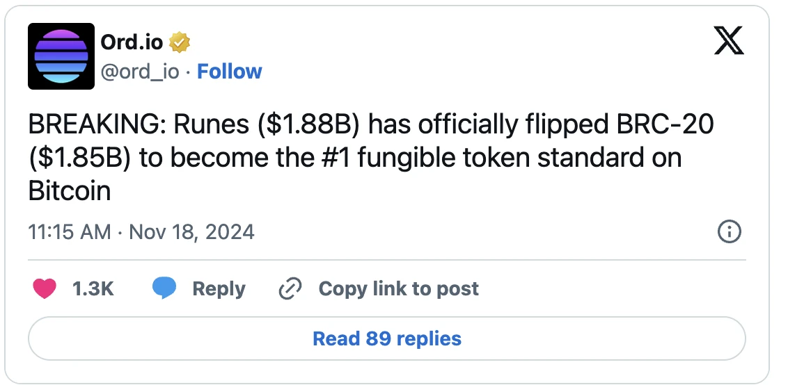The image size is (788, 385).
Task: Open the 11:15 AM timestamp link
Action: (x=70, y=232)
